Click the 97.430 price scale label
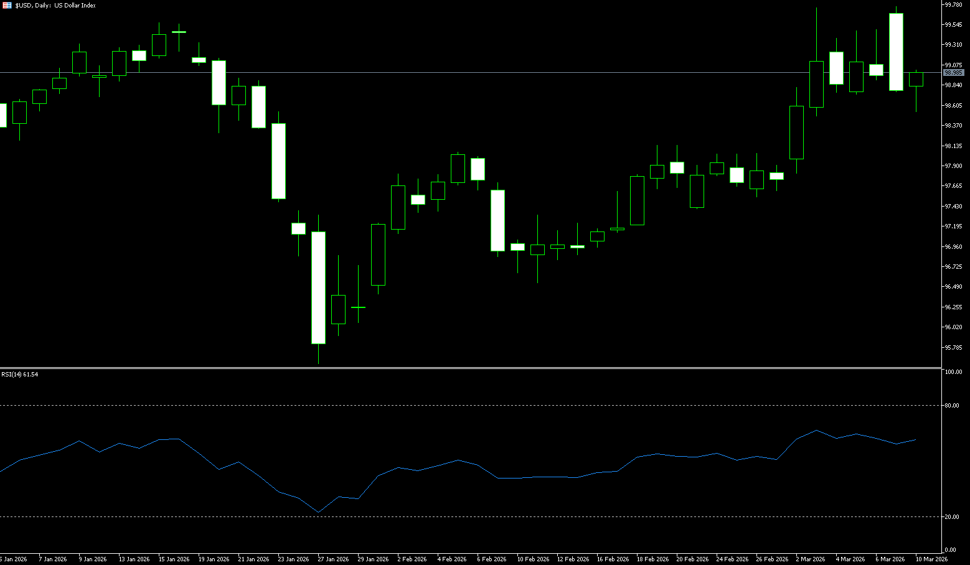Screen dimensions: 970x565 (953, 206)
